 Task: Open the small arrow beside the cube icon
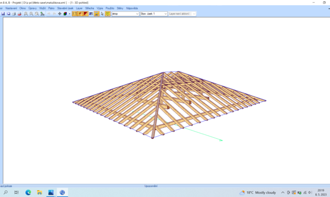(69, 14)
